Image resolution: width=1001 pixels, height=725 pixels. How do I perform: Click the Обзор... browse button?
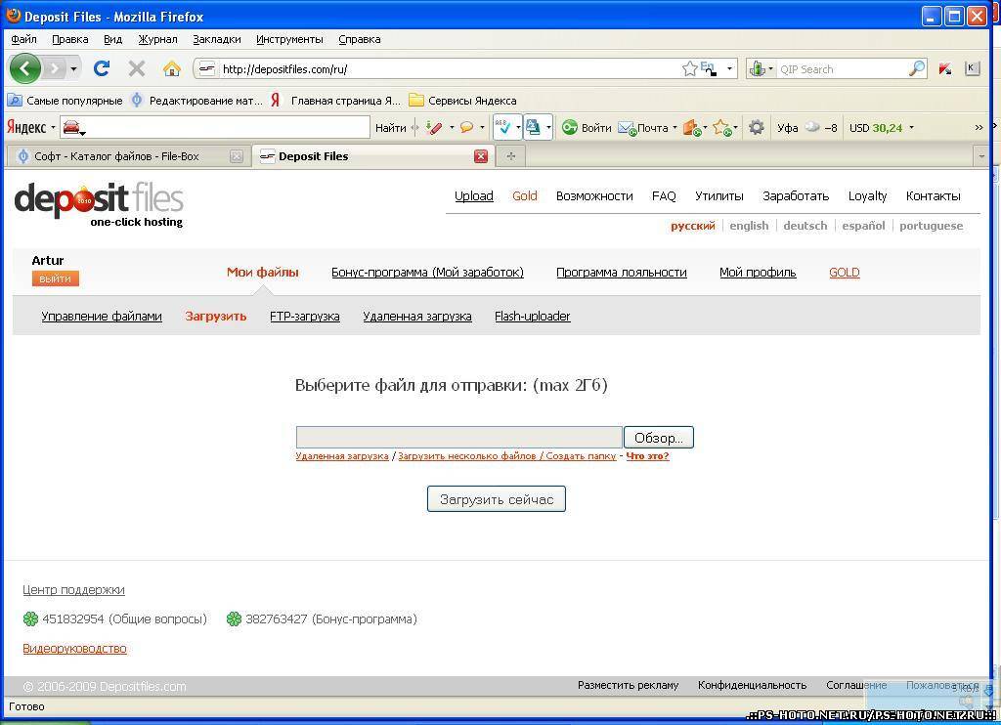[659, 438]
